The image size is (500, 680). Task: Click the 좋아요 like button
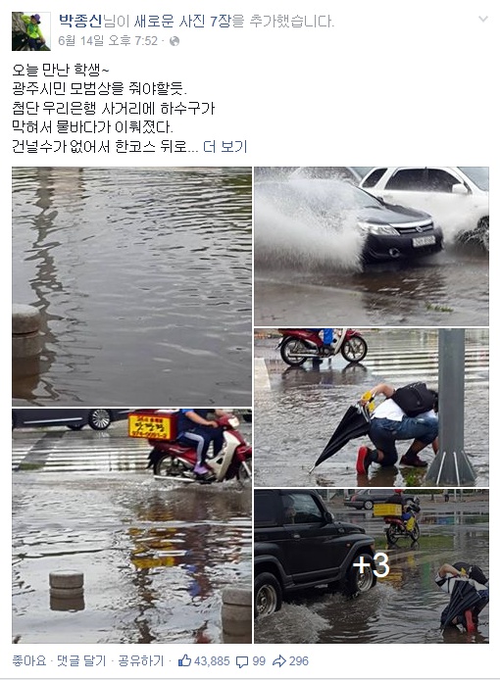tap(29, 661)
